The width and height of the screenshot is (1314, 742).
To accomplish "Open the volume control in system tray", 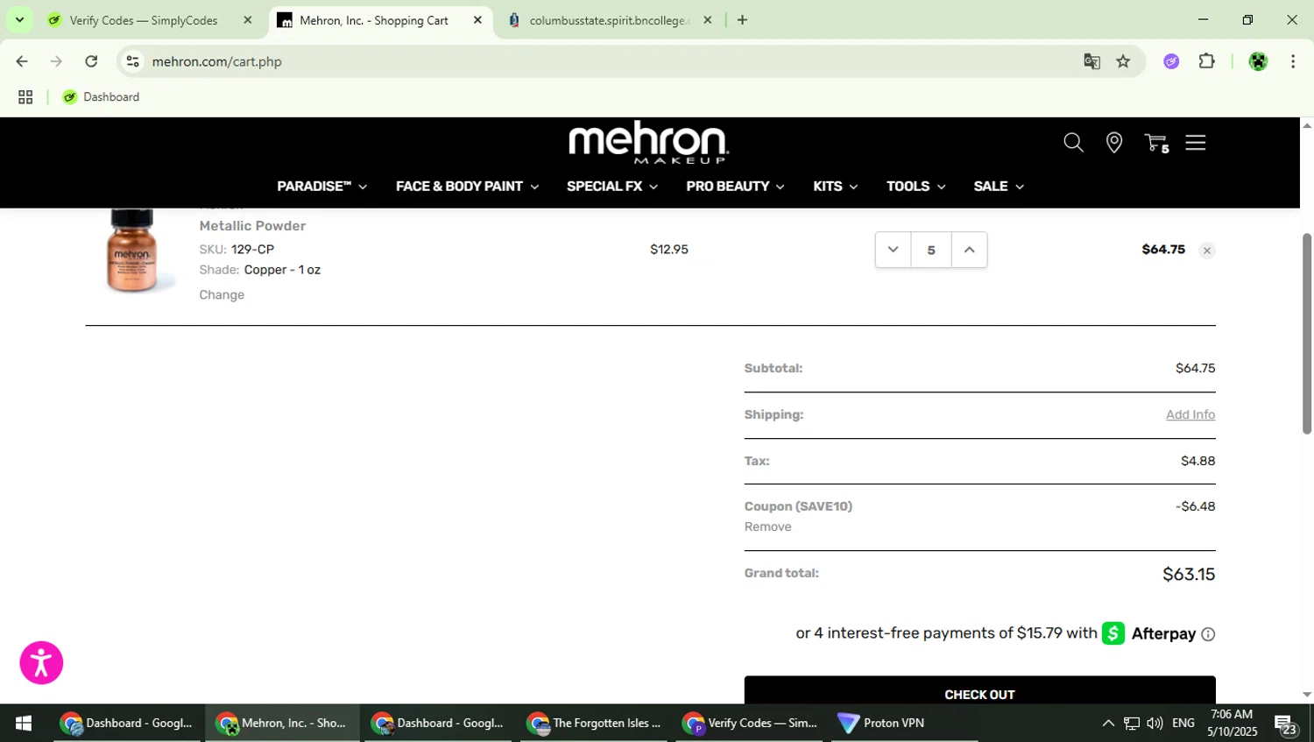I will (x=1155, y=724).
